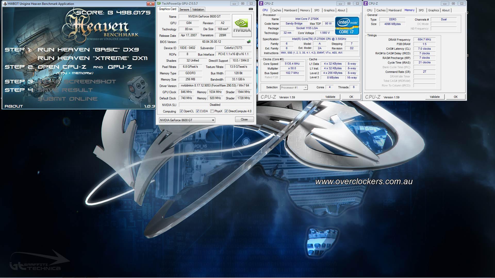Screen dimensions: 495x278
Task: Click the CPU Name field Intel Core i7 2700K
Action: [x=307, y=19]
